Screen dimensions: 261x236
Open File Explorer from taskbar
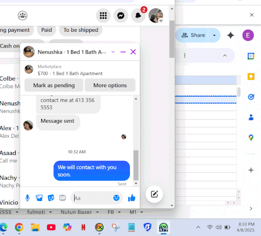click(x=35, y=227)
